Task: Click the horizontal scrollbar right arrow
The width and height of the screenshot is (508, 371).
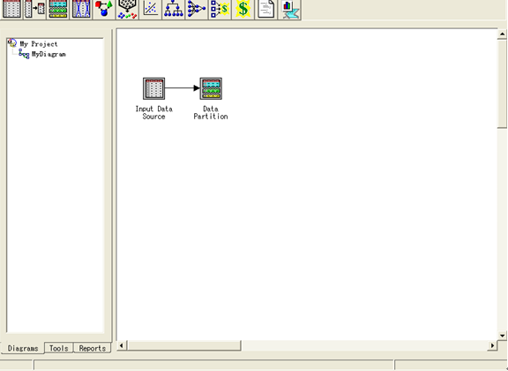Action: (492, 345)
